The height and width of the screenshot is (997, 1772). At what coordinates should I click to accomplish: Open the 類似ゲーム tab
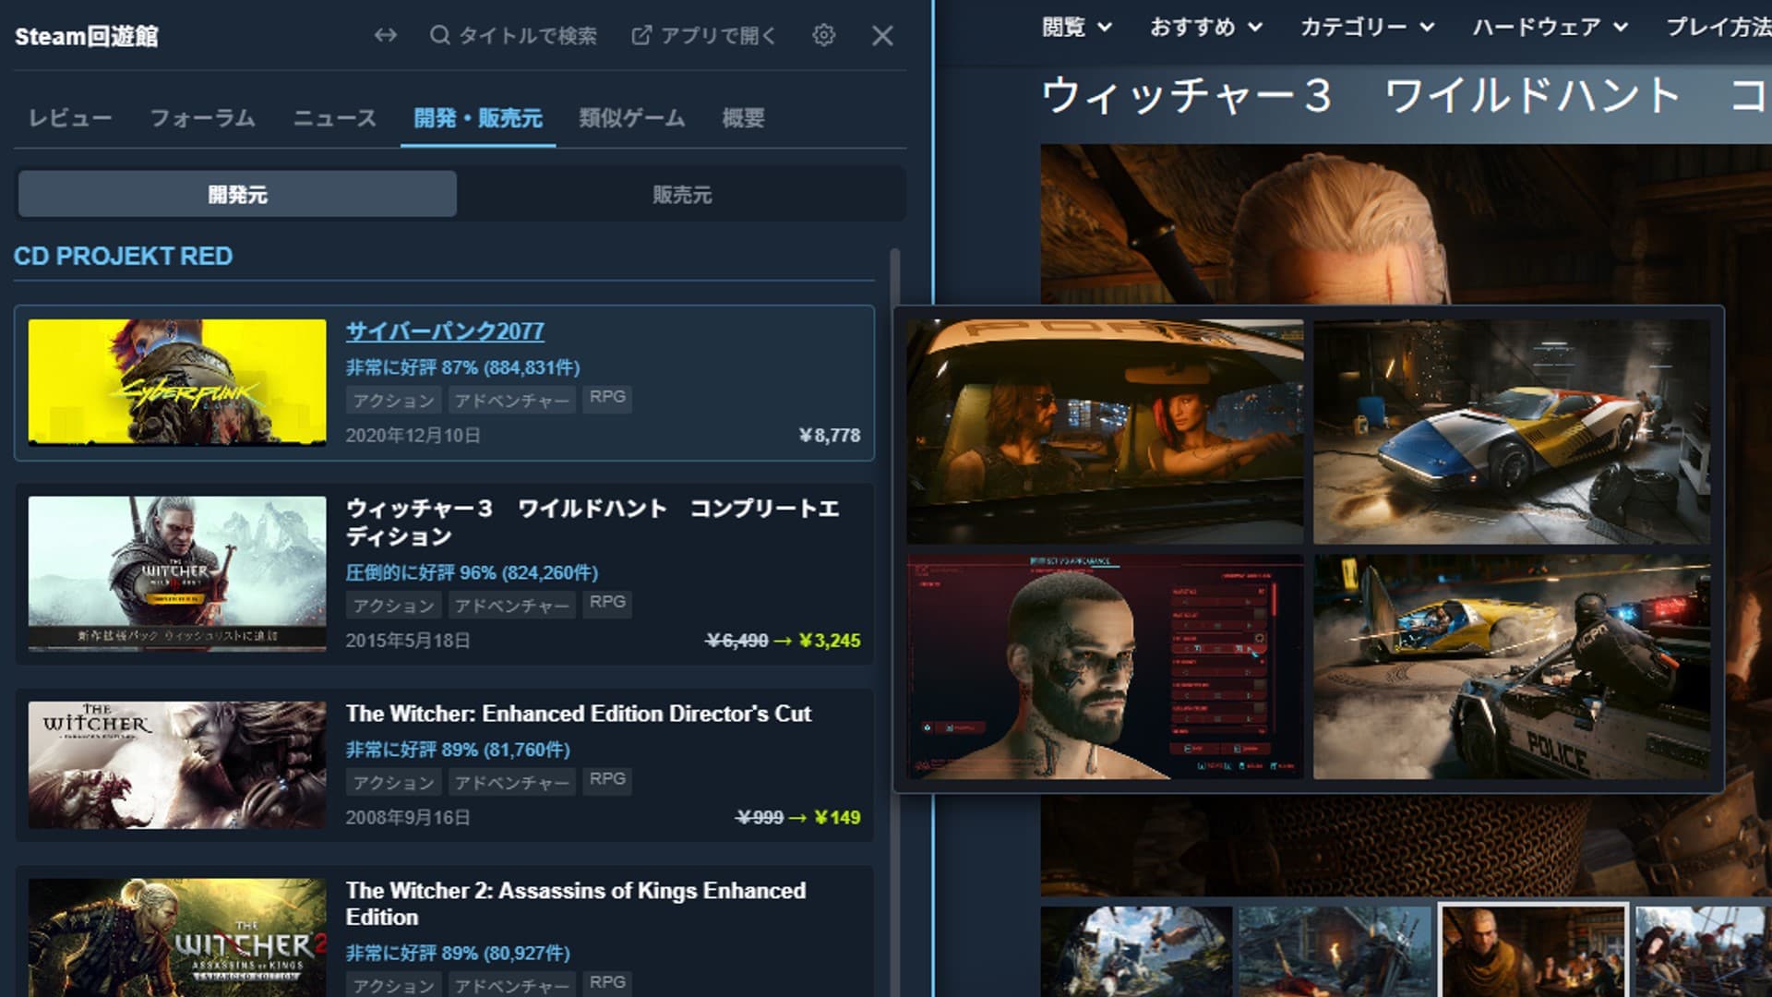(632, 118)
